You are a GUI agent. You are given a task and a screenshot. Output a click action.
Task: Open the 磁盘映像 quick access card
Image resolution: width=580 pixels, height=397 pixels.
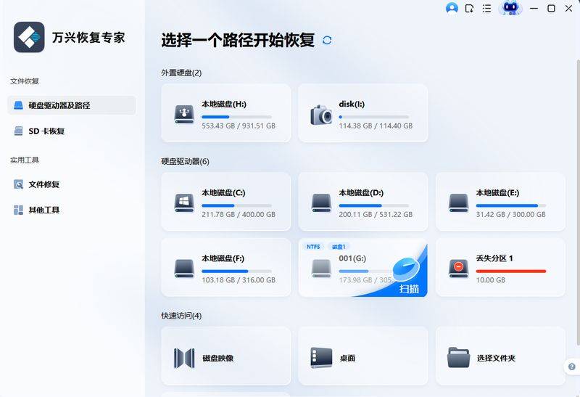[x=225, y=358]
